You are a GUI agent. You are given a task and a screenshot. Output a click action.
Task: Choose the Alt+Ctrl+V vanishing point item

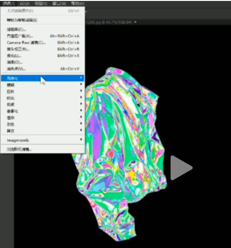tap(43, 69)
